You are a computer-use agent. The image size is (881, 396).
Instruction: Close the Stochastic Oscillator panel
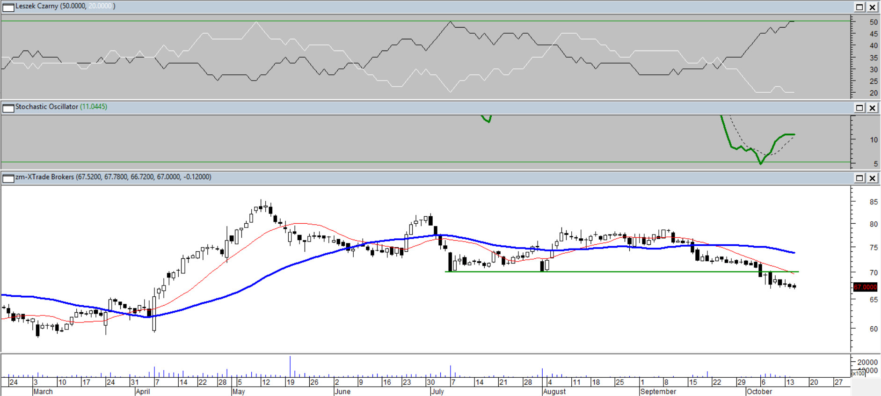click(873, 108)
